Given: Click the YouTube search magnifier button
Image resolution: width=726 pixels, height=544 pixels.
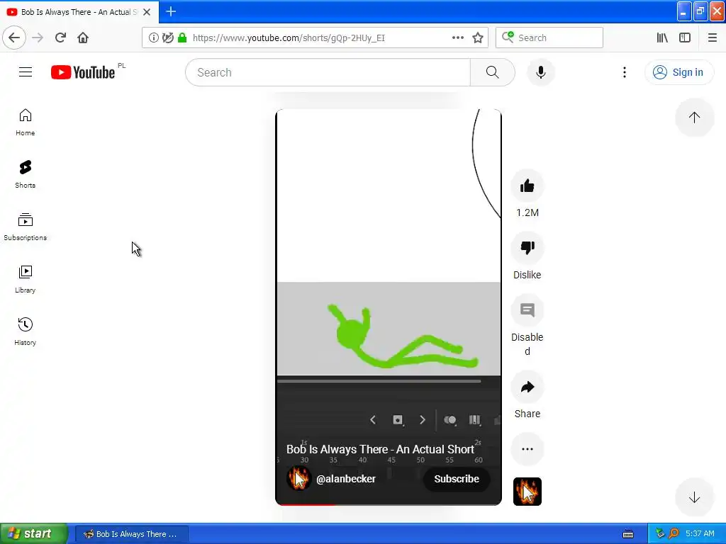Looking at the screenshot, I should pos(492,72).
